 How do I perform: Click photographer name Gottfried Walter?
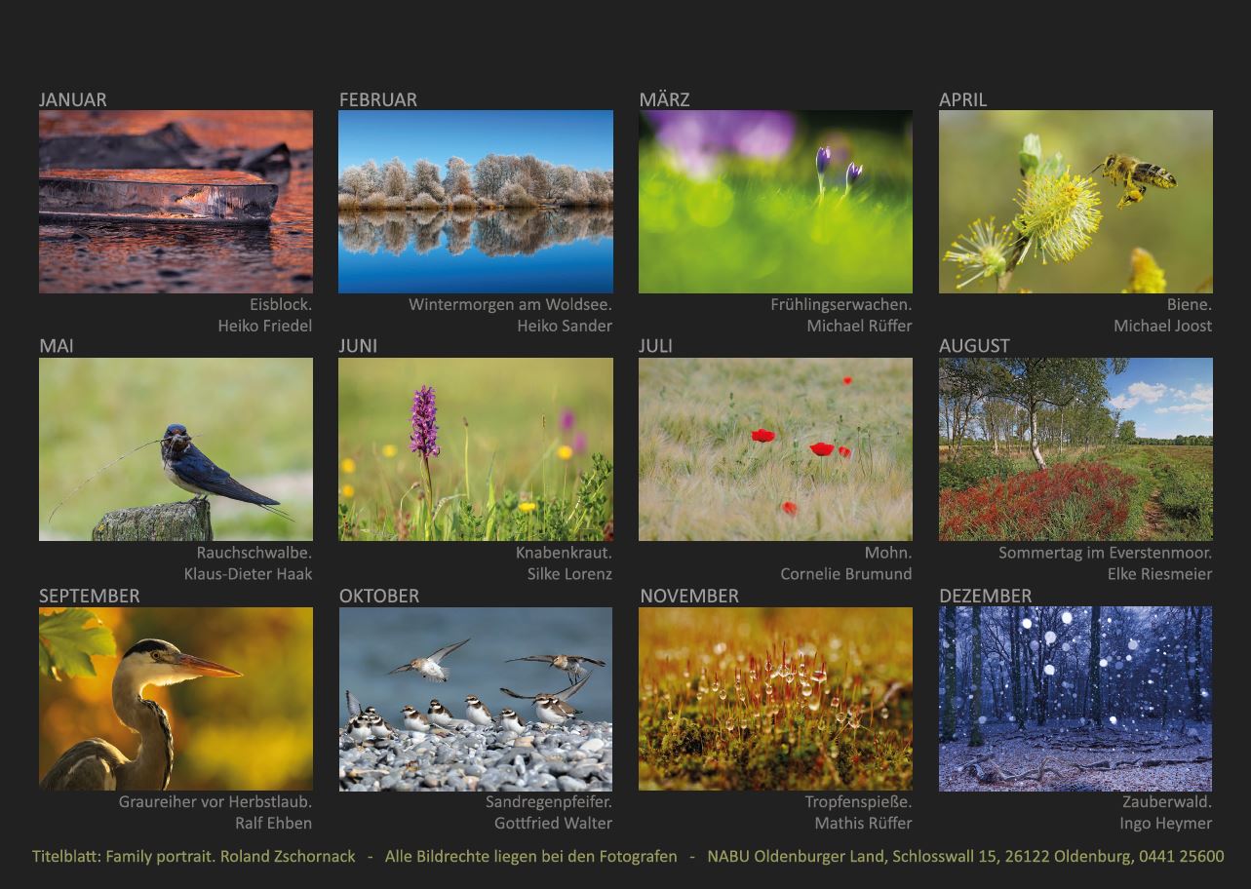coord(553,824)
